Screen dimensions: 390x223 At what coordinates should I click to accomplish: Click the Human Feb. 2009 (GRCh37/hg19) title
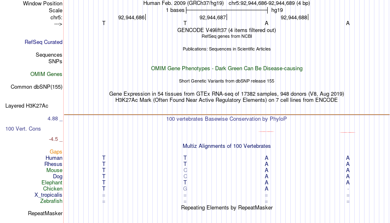[x=184, y=3]
